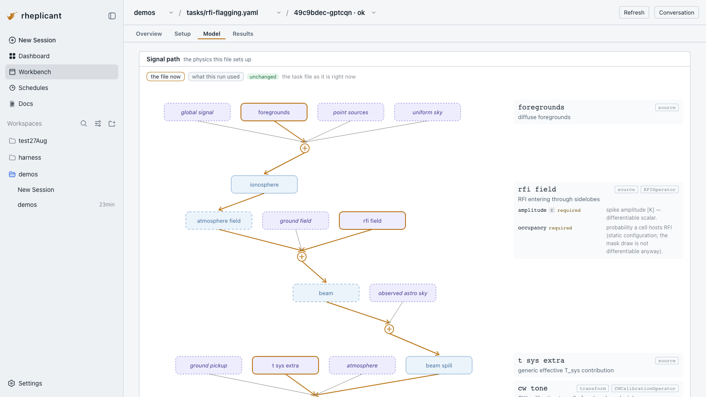The width and height of the screenshot is (706, 397).
Task: Open the tasks/rfi-flagging.yaml file dropdown
Action: tap(279, 13)
